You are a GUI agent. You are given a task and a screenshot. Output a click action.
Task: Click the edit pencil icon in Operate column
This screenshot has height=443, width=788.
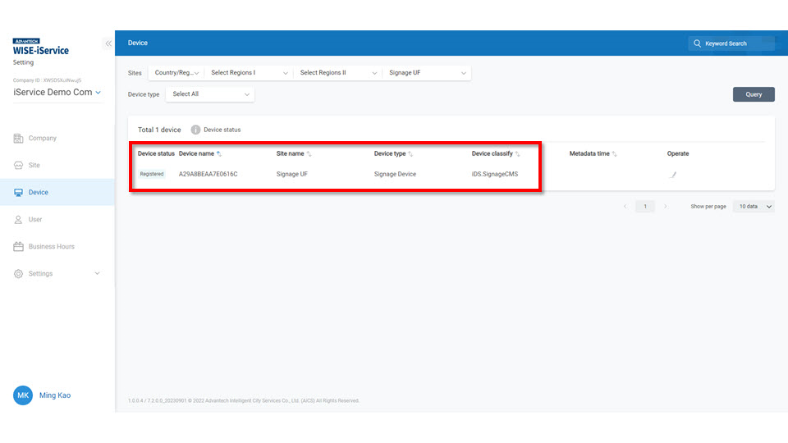673,175
